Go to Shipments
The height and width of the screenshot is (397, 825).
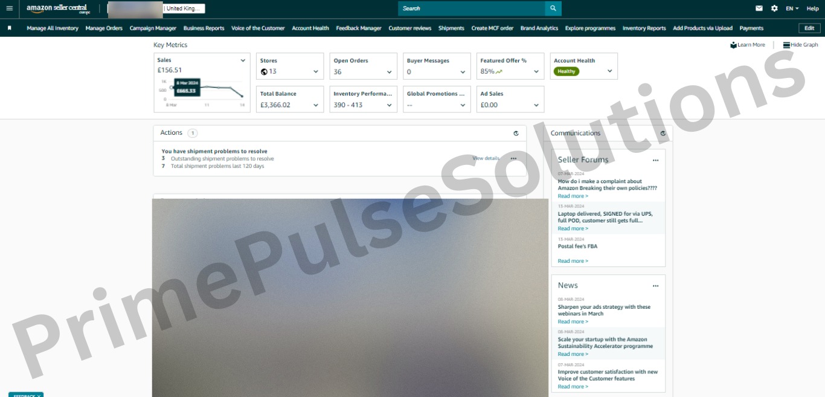click(x=451, y=28)
